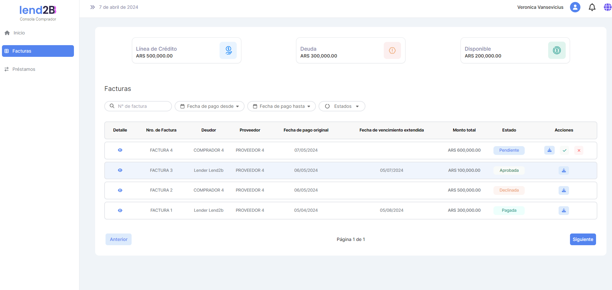Open Préstamos in the sidebar
The height and width of the screenshot is (290, 612).
click(x=23, y=69)
